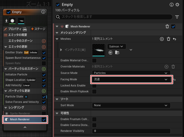Tick the Enable Mesh Flipbook checkbox
Viewport: 184px width, 137px height.
tap(94, 92)
